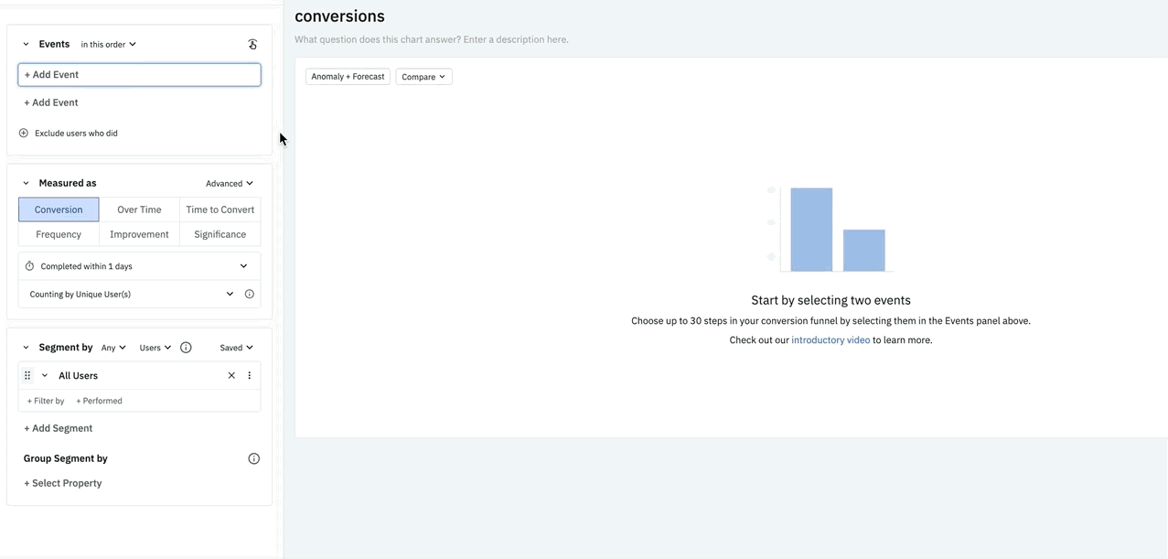This screenshot has width=1168, height=559.
Task: Open the Advanced dropdown
Action: coord(229,183)
